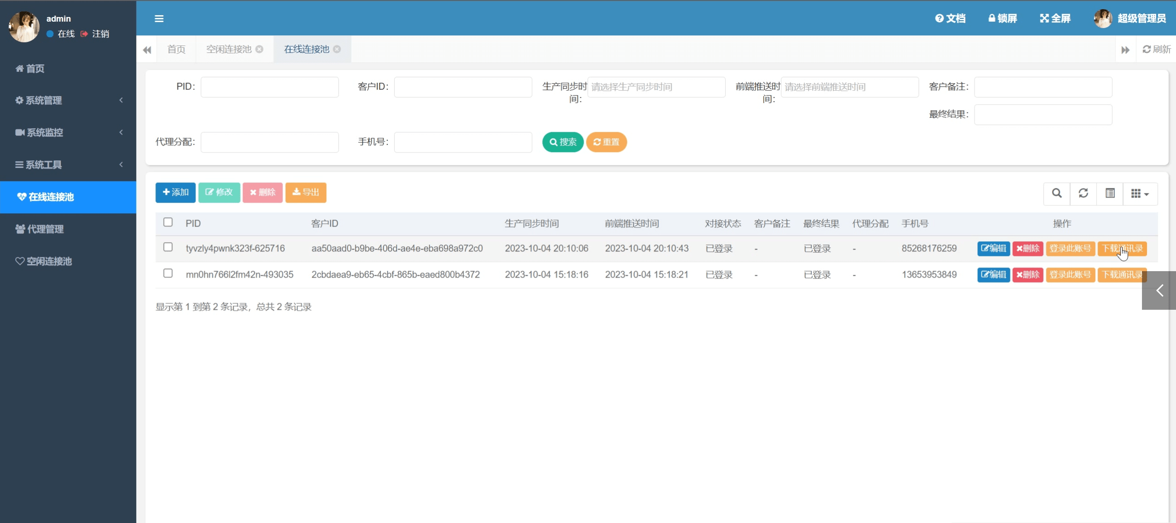Viewport: 1176px width, 523px height.
Task: Toggle checkbox for second table row
Action: pos(168,273)
